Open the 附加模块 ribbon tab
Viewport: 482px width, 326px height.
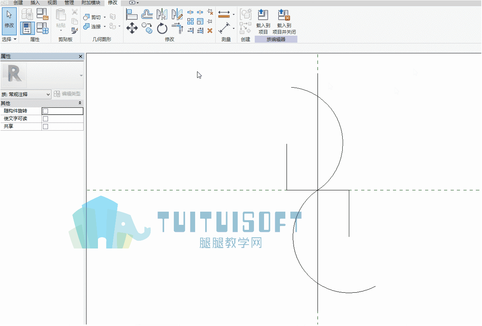coord(91,3)
